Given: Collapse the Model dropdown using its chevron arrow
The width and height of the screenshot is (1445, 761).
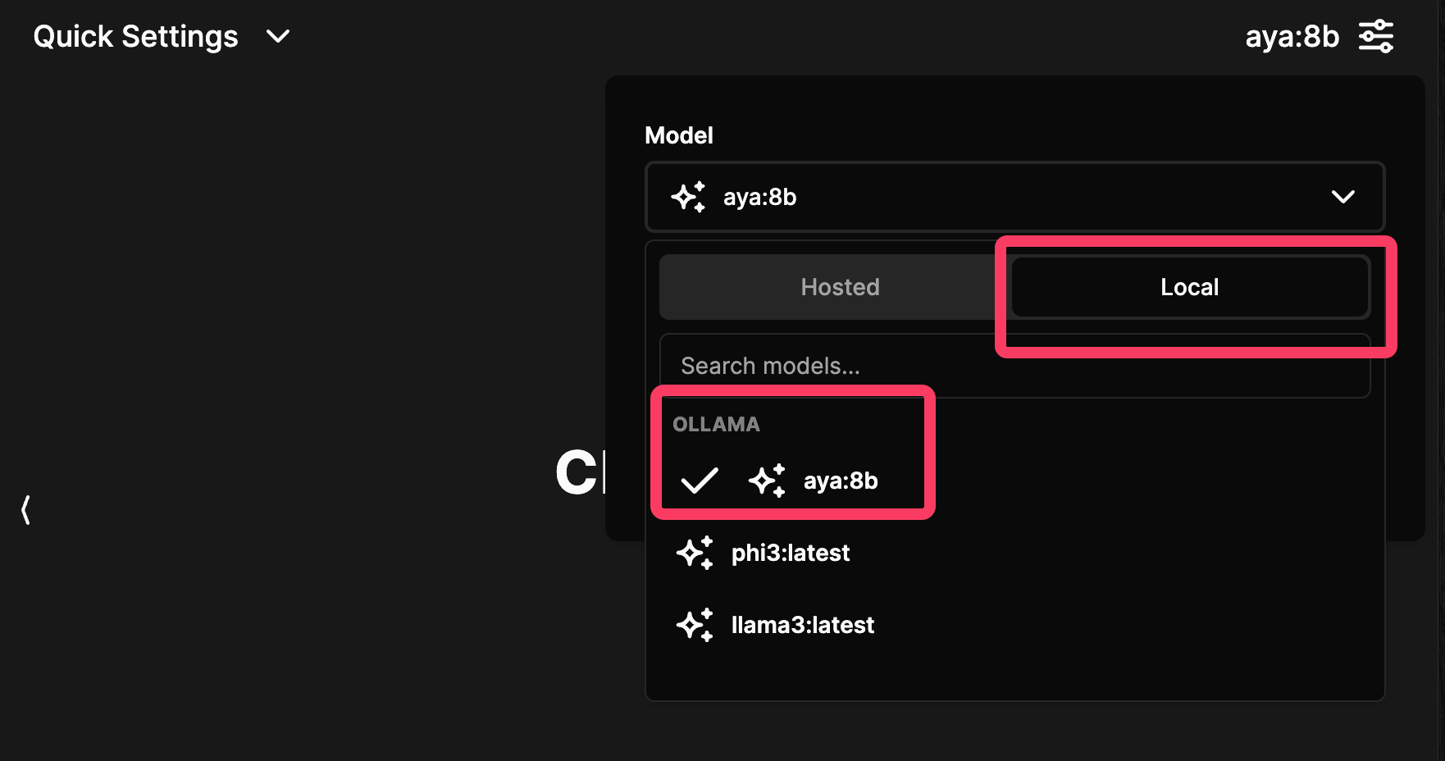Looking at the screenshot, I should 1342,197.
